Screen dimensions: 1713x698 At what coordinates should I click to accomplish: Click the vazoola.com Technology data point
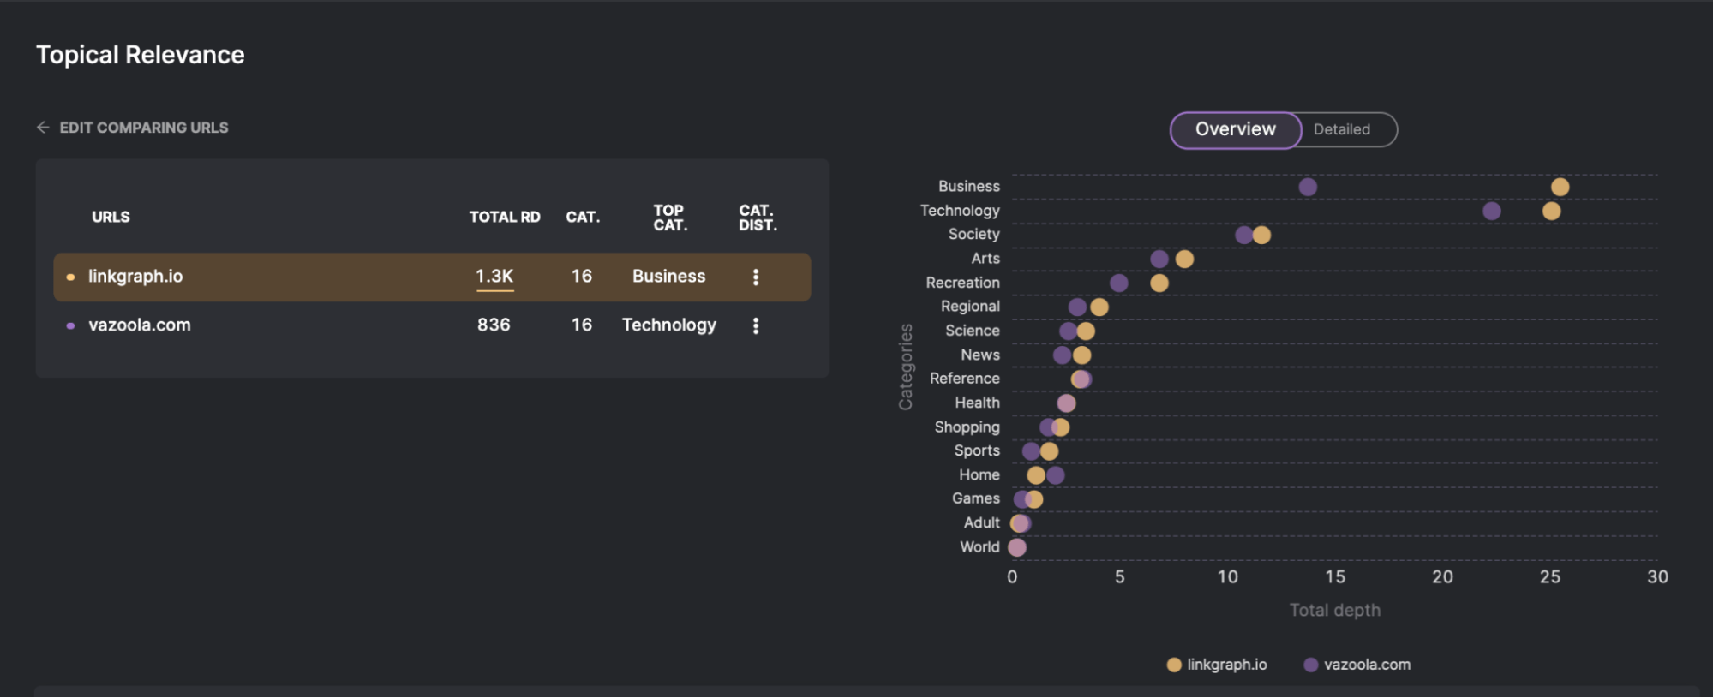point(1492,211)
